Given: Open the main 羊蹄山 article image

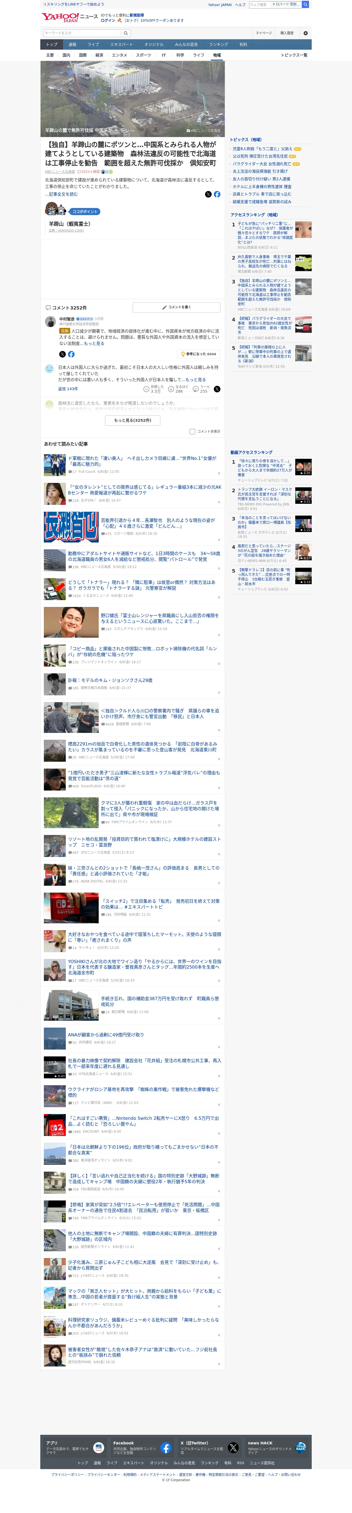Looking at the screenshot, I should [133, 99].
